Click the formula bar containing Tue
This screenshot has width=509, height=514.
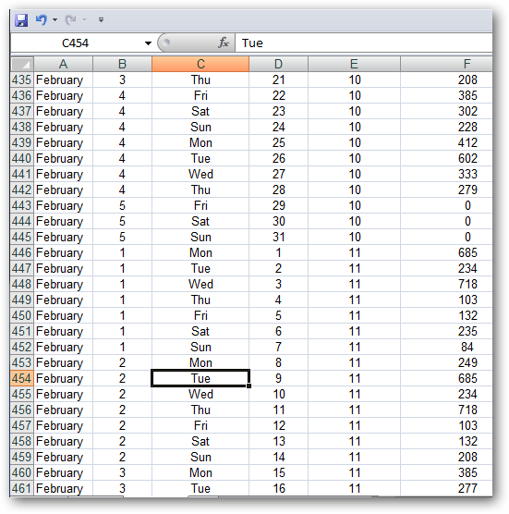364,43
